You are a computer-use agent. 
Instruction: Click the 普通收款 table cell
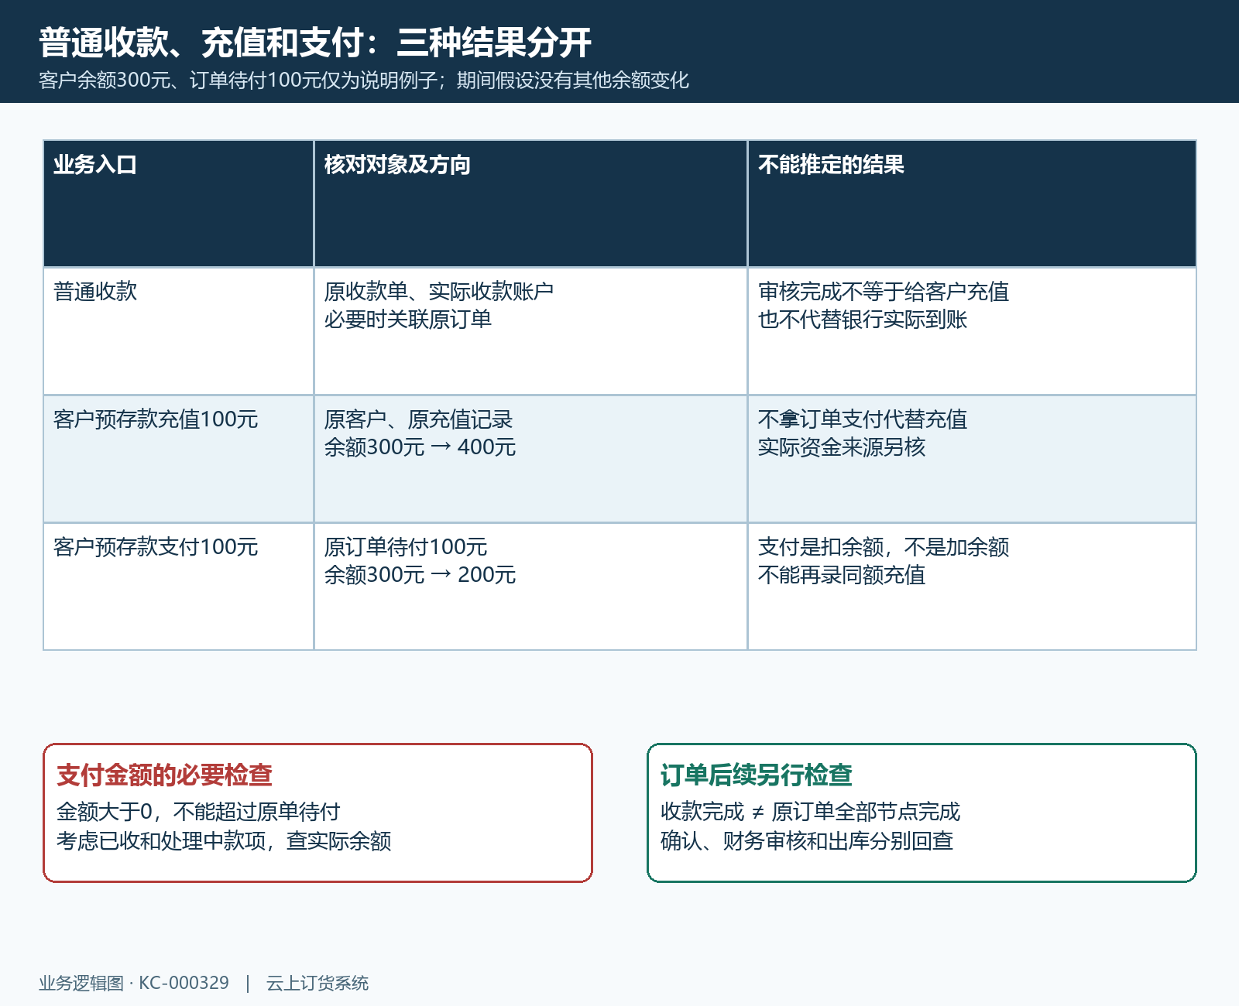[178, 331]
